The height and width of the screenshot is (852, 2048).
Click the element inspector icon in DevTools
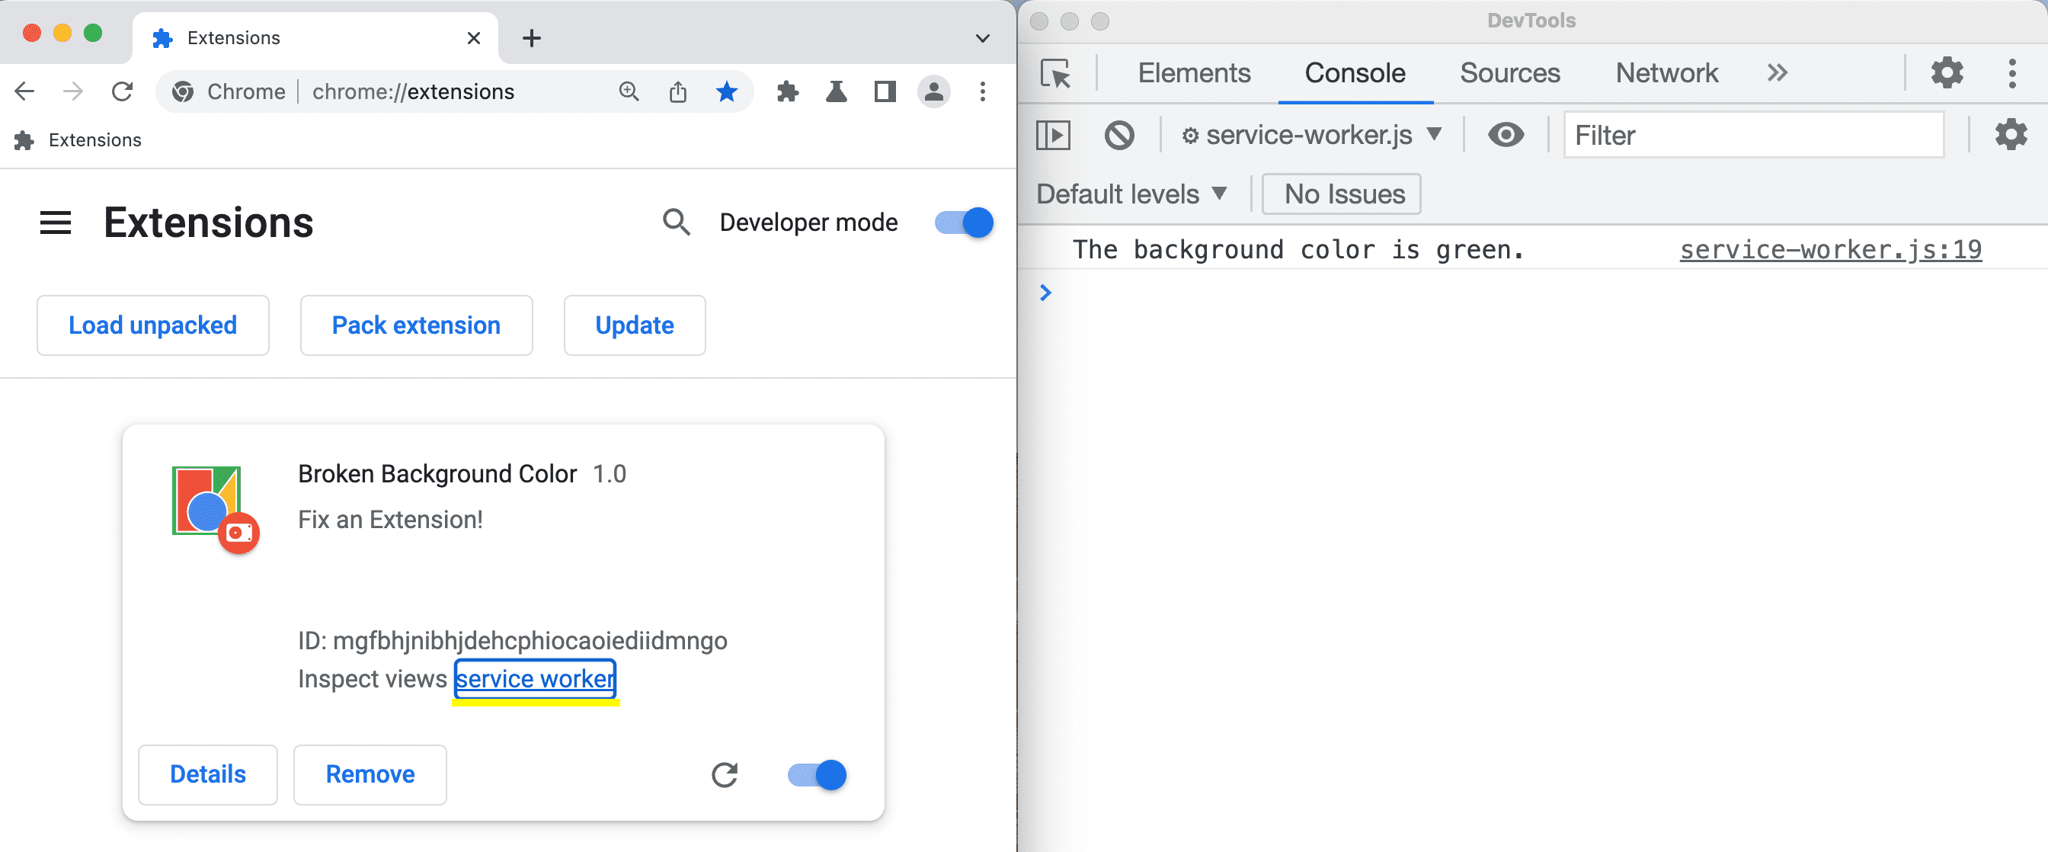(x=1055, y=72)
